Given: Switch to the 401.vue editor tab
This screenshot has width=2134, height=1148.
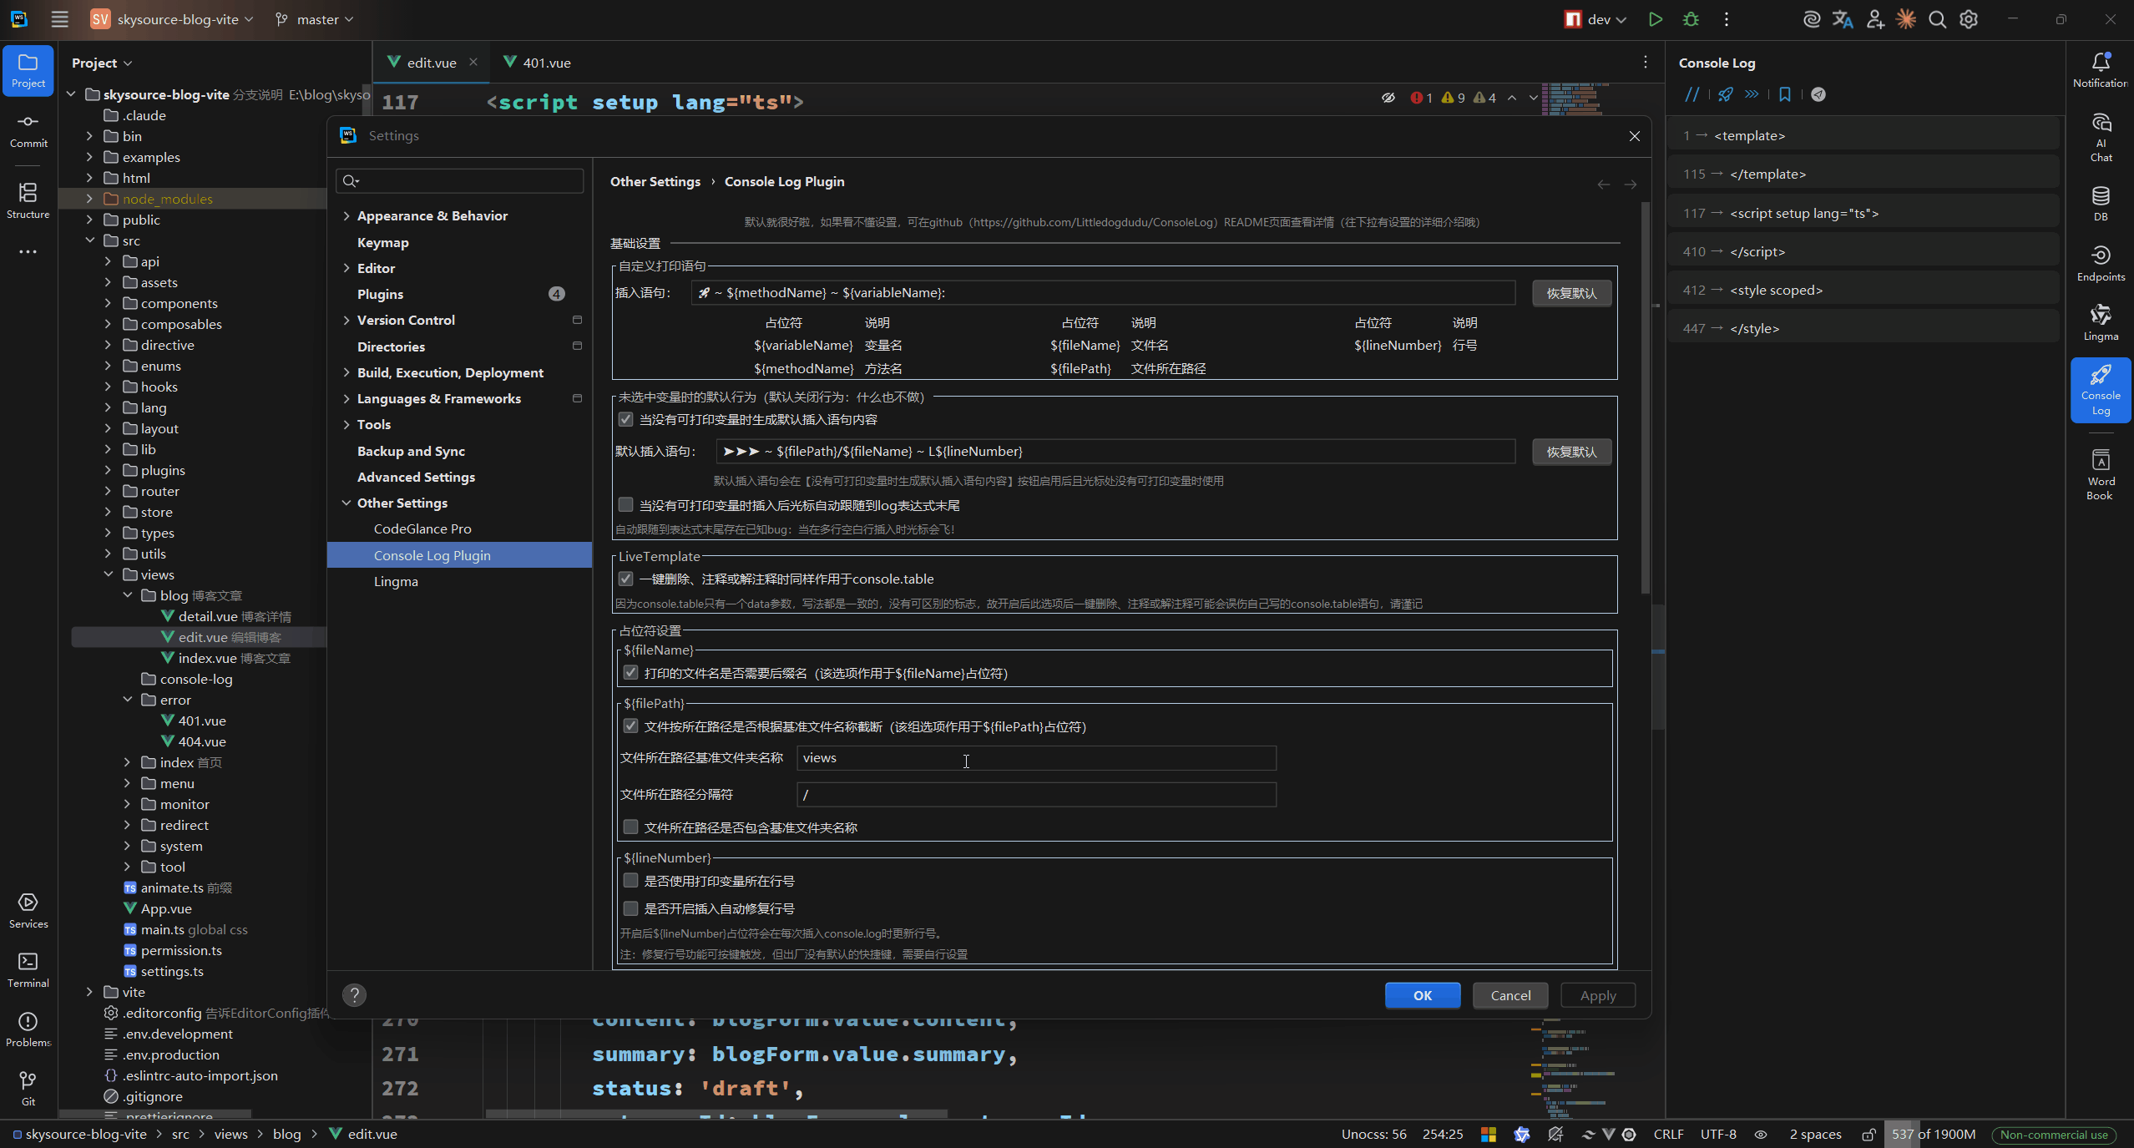Looking at the screenshot, I should coord(538,63).
